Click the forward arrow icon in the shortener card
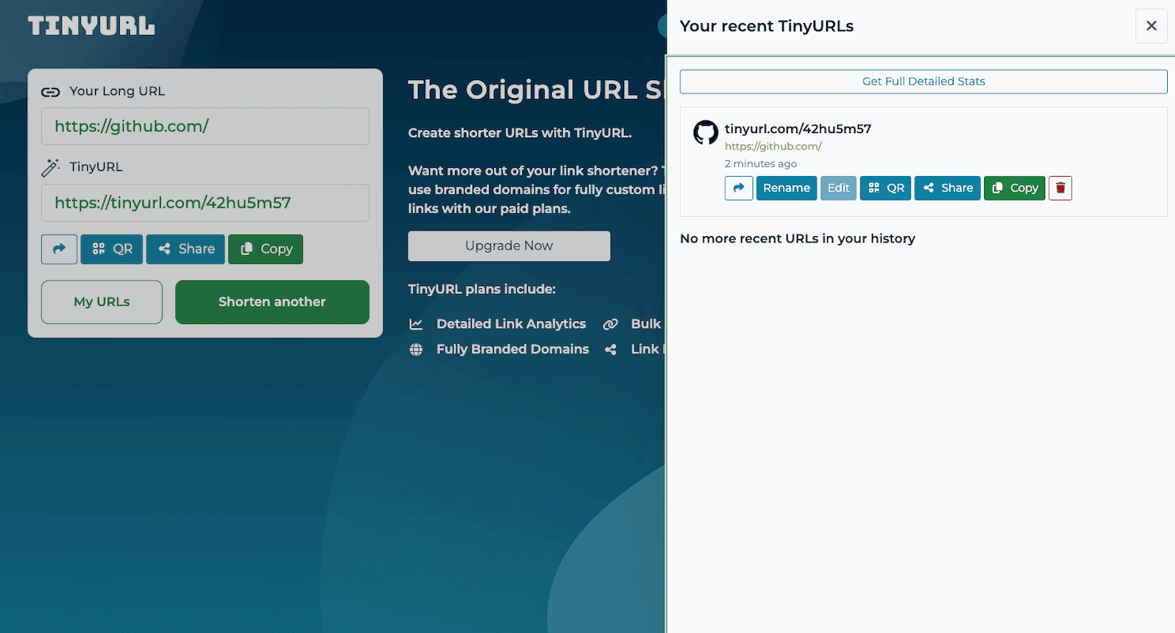This screenshot has width=1175, height=633. click(59, 249)
